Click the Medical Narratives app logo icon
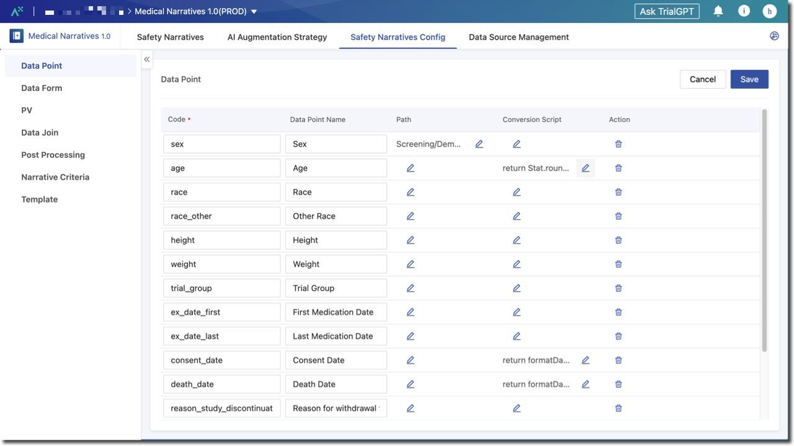This screenshot has height=446, width=794. coord(17,36)
